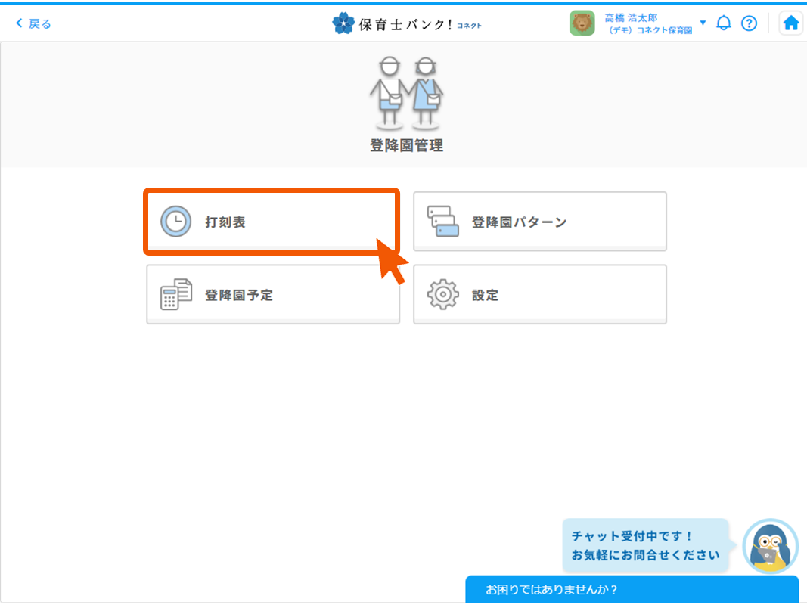Open the 登降園予定 panel

(272, 293)
